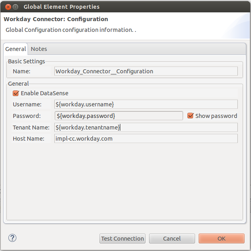The height and width of the screenshot is (251, 251).
Task: Click the gray window button beside close
Action: [16, 7]
